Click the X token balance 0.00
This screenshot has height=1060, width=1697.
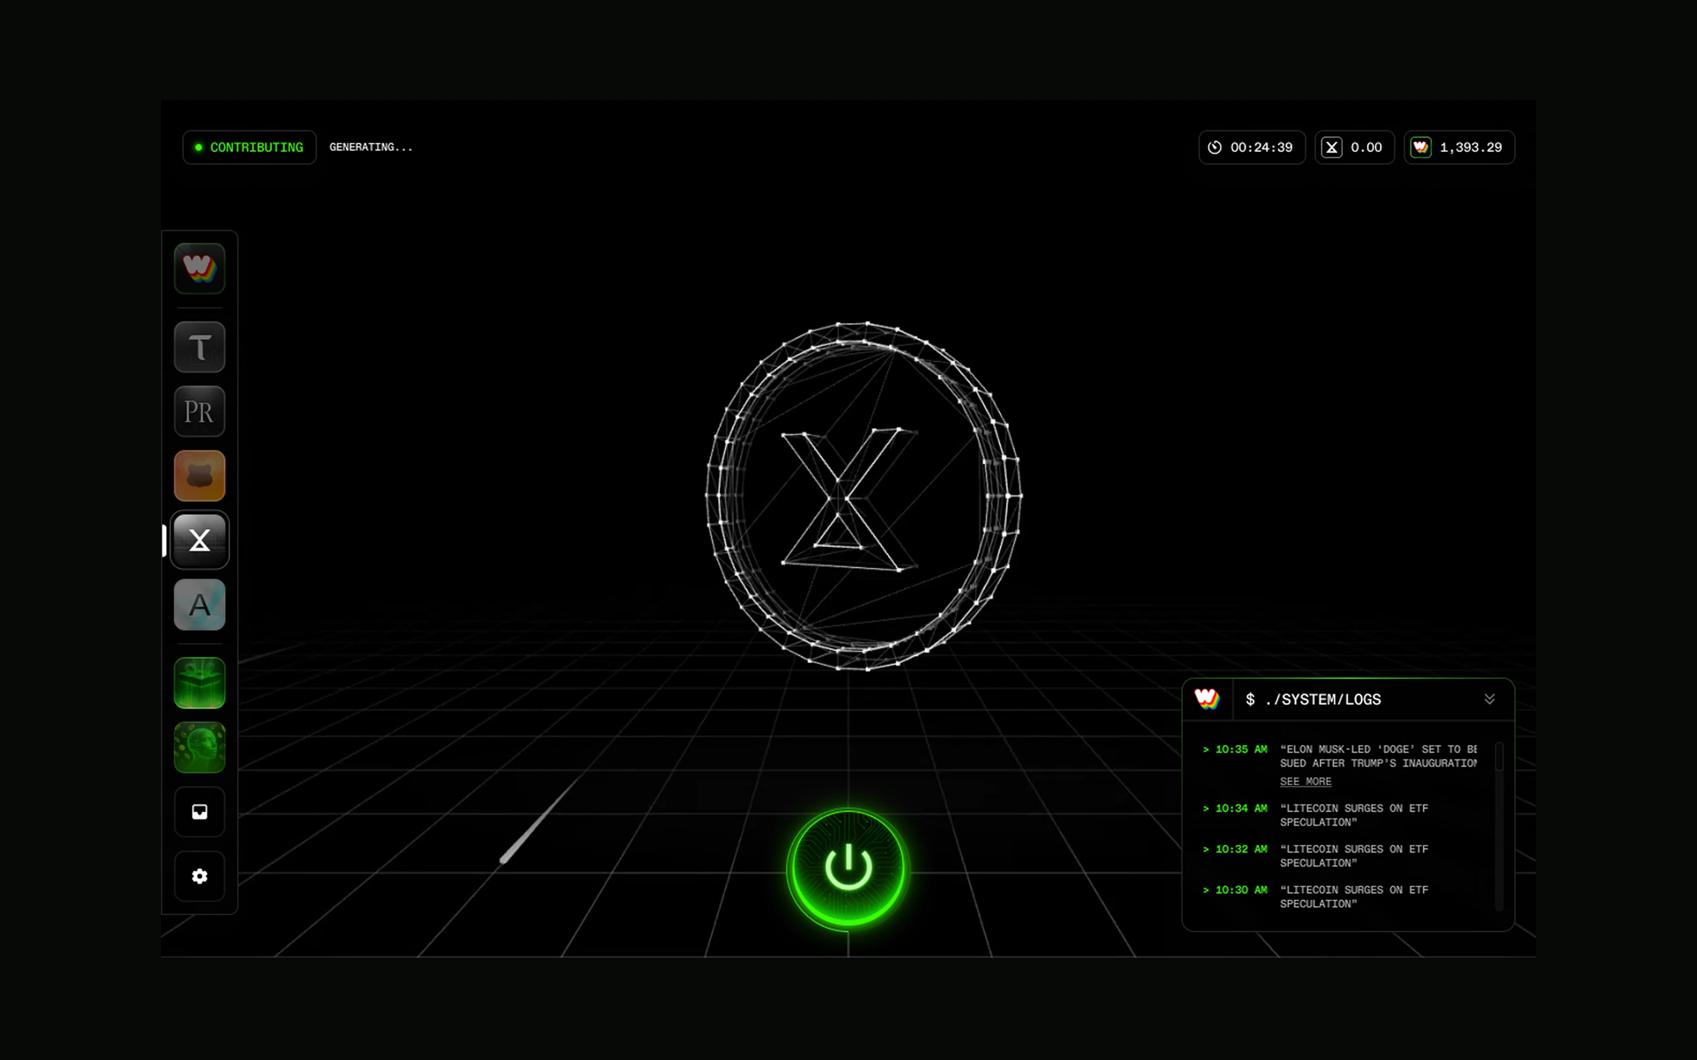[x=1354, y=147]
